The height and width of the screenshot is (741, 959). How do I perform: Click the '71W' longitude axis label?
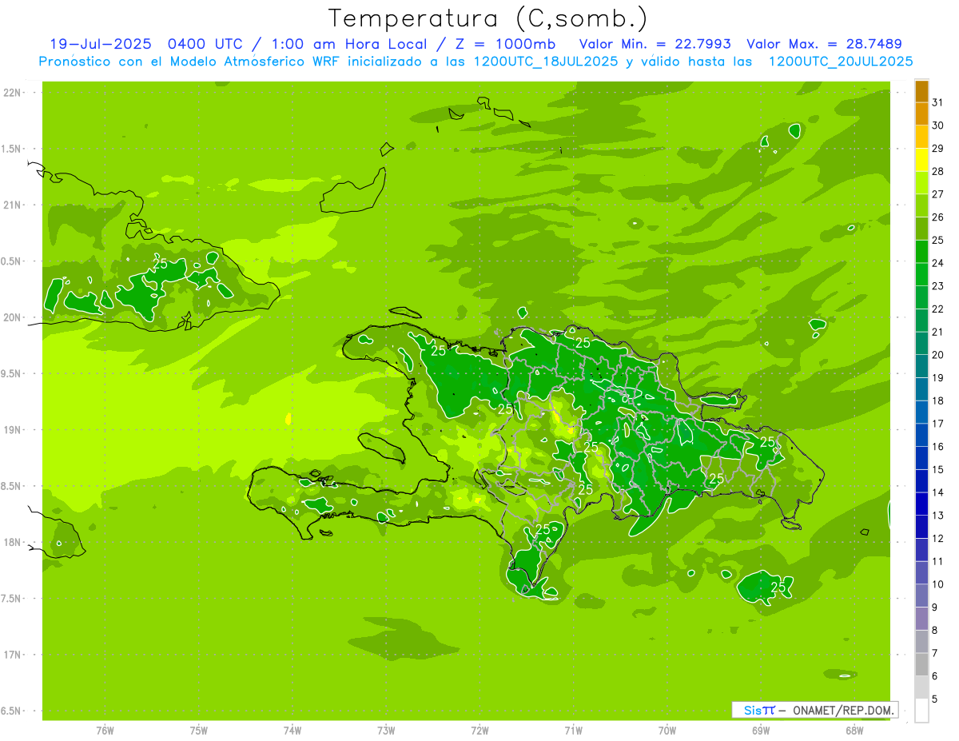click(x=573, y=731)
